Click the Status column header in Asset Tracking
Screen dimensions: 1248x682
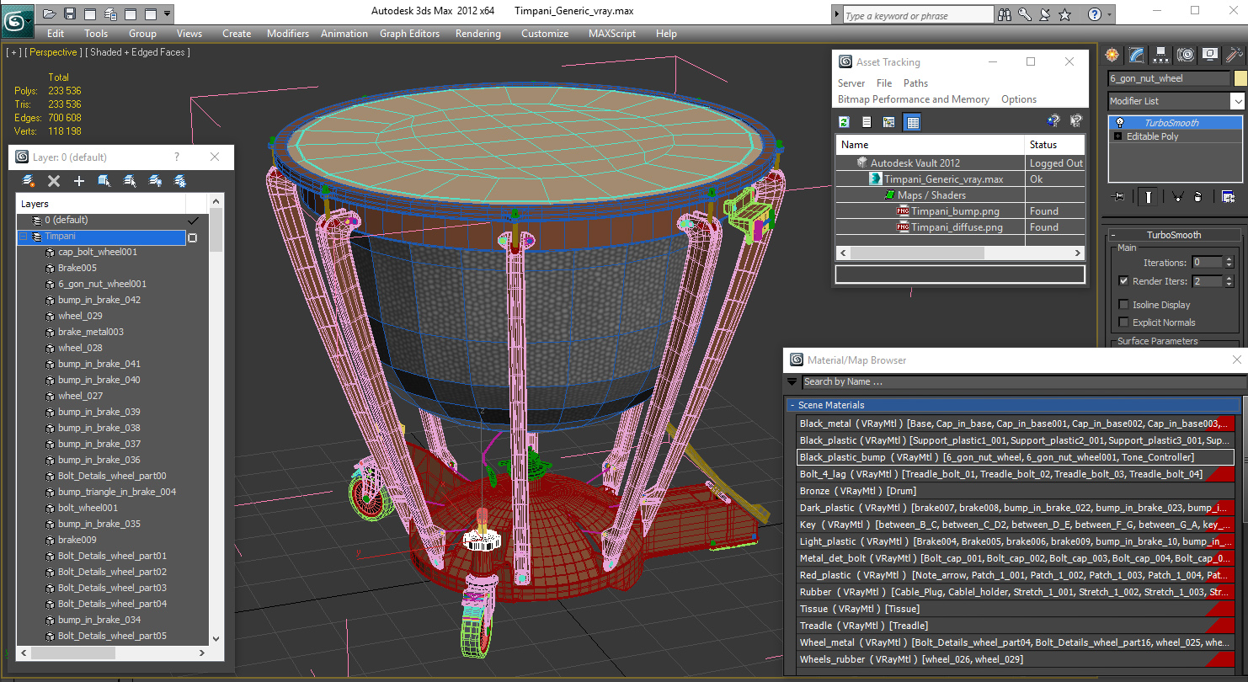click(x=1054, y=145)
